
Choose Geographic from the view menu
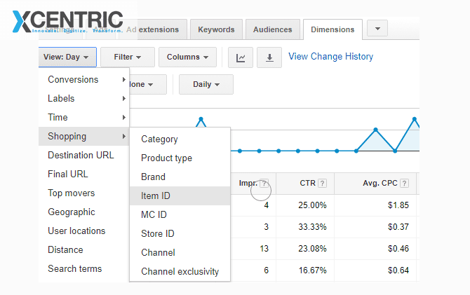(71, 212)
